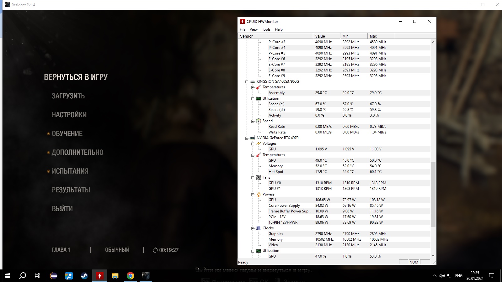Click the voltage icon beside Voltages
The image size is (502, 282).
[x=259, y=144]
